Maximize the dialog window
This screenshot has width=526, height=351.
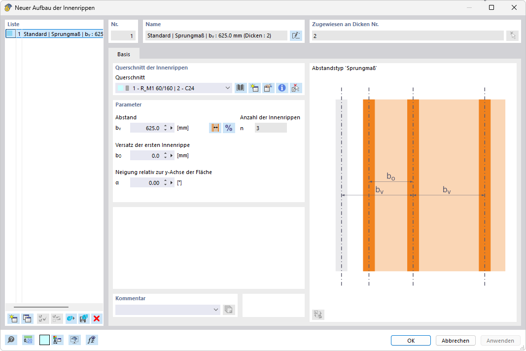click(491, 7)
